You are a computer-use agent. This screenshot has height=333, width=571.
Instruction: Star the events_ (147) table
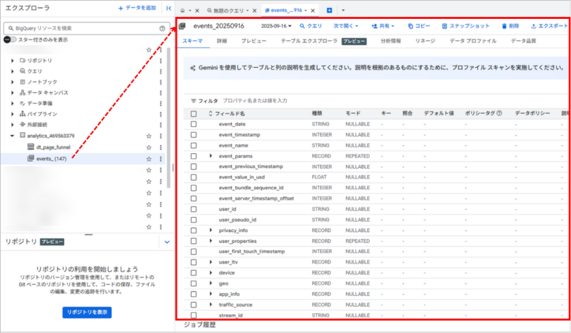(x=148, y=159)
